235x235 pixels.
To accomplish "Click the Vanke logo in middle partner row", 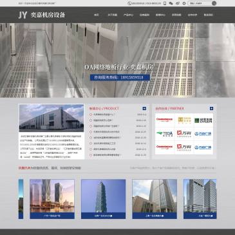I will 184,134.
